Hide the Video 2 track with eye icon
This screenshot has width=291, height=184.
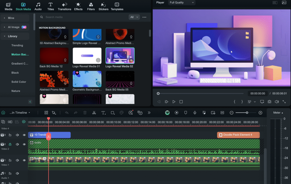point(24,144)
